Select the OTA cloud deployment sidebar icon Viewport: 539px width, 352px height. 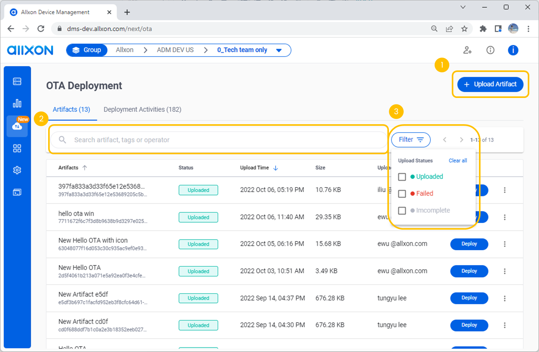(17, 126)
